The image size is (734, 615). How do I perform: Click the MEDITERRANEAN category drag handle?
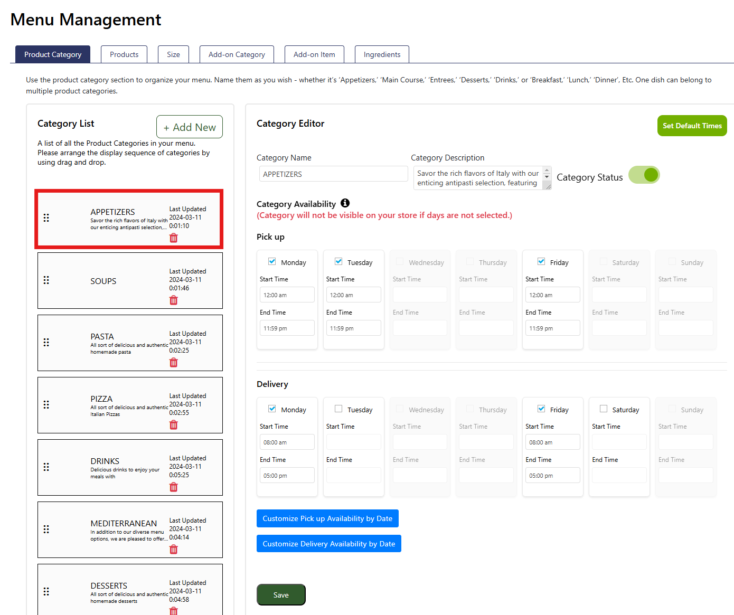point(46,529)
